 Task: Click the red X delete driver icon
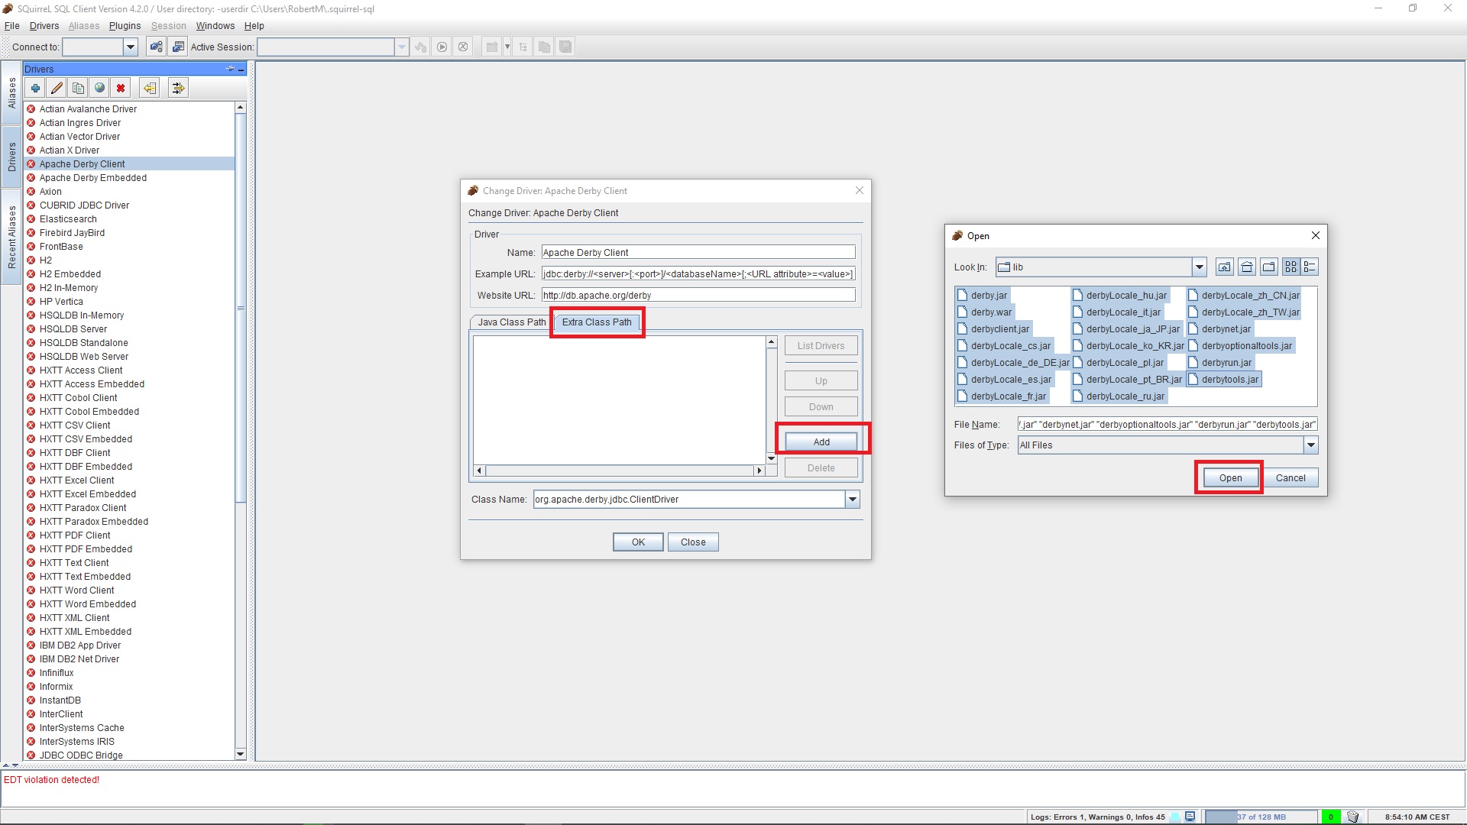pyautogui.click(x=121, y=88)
